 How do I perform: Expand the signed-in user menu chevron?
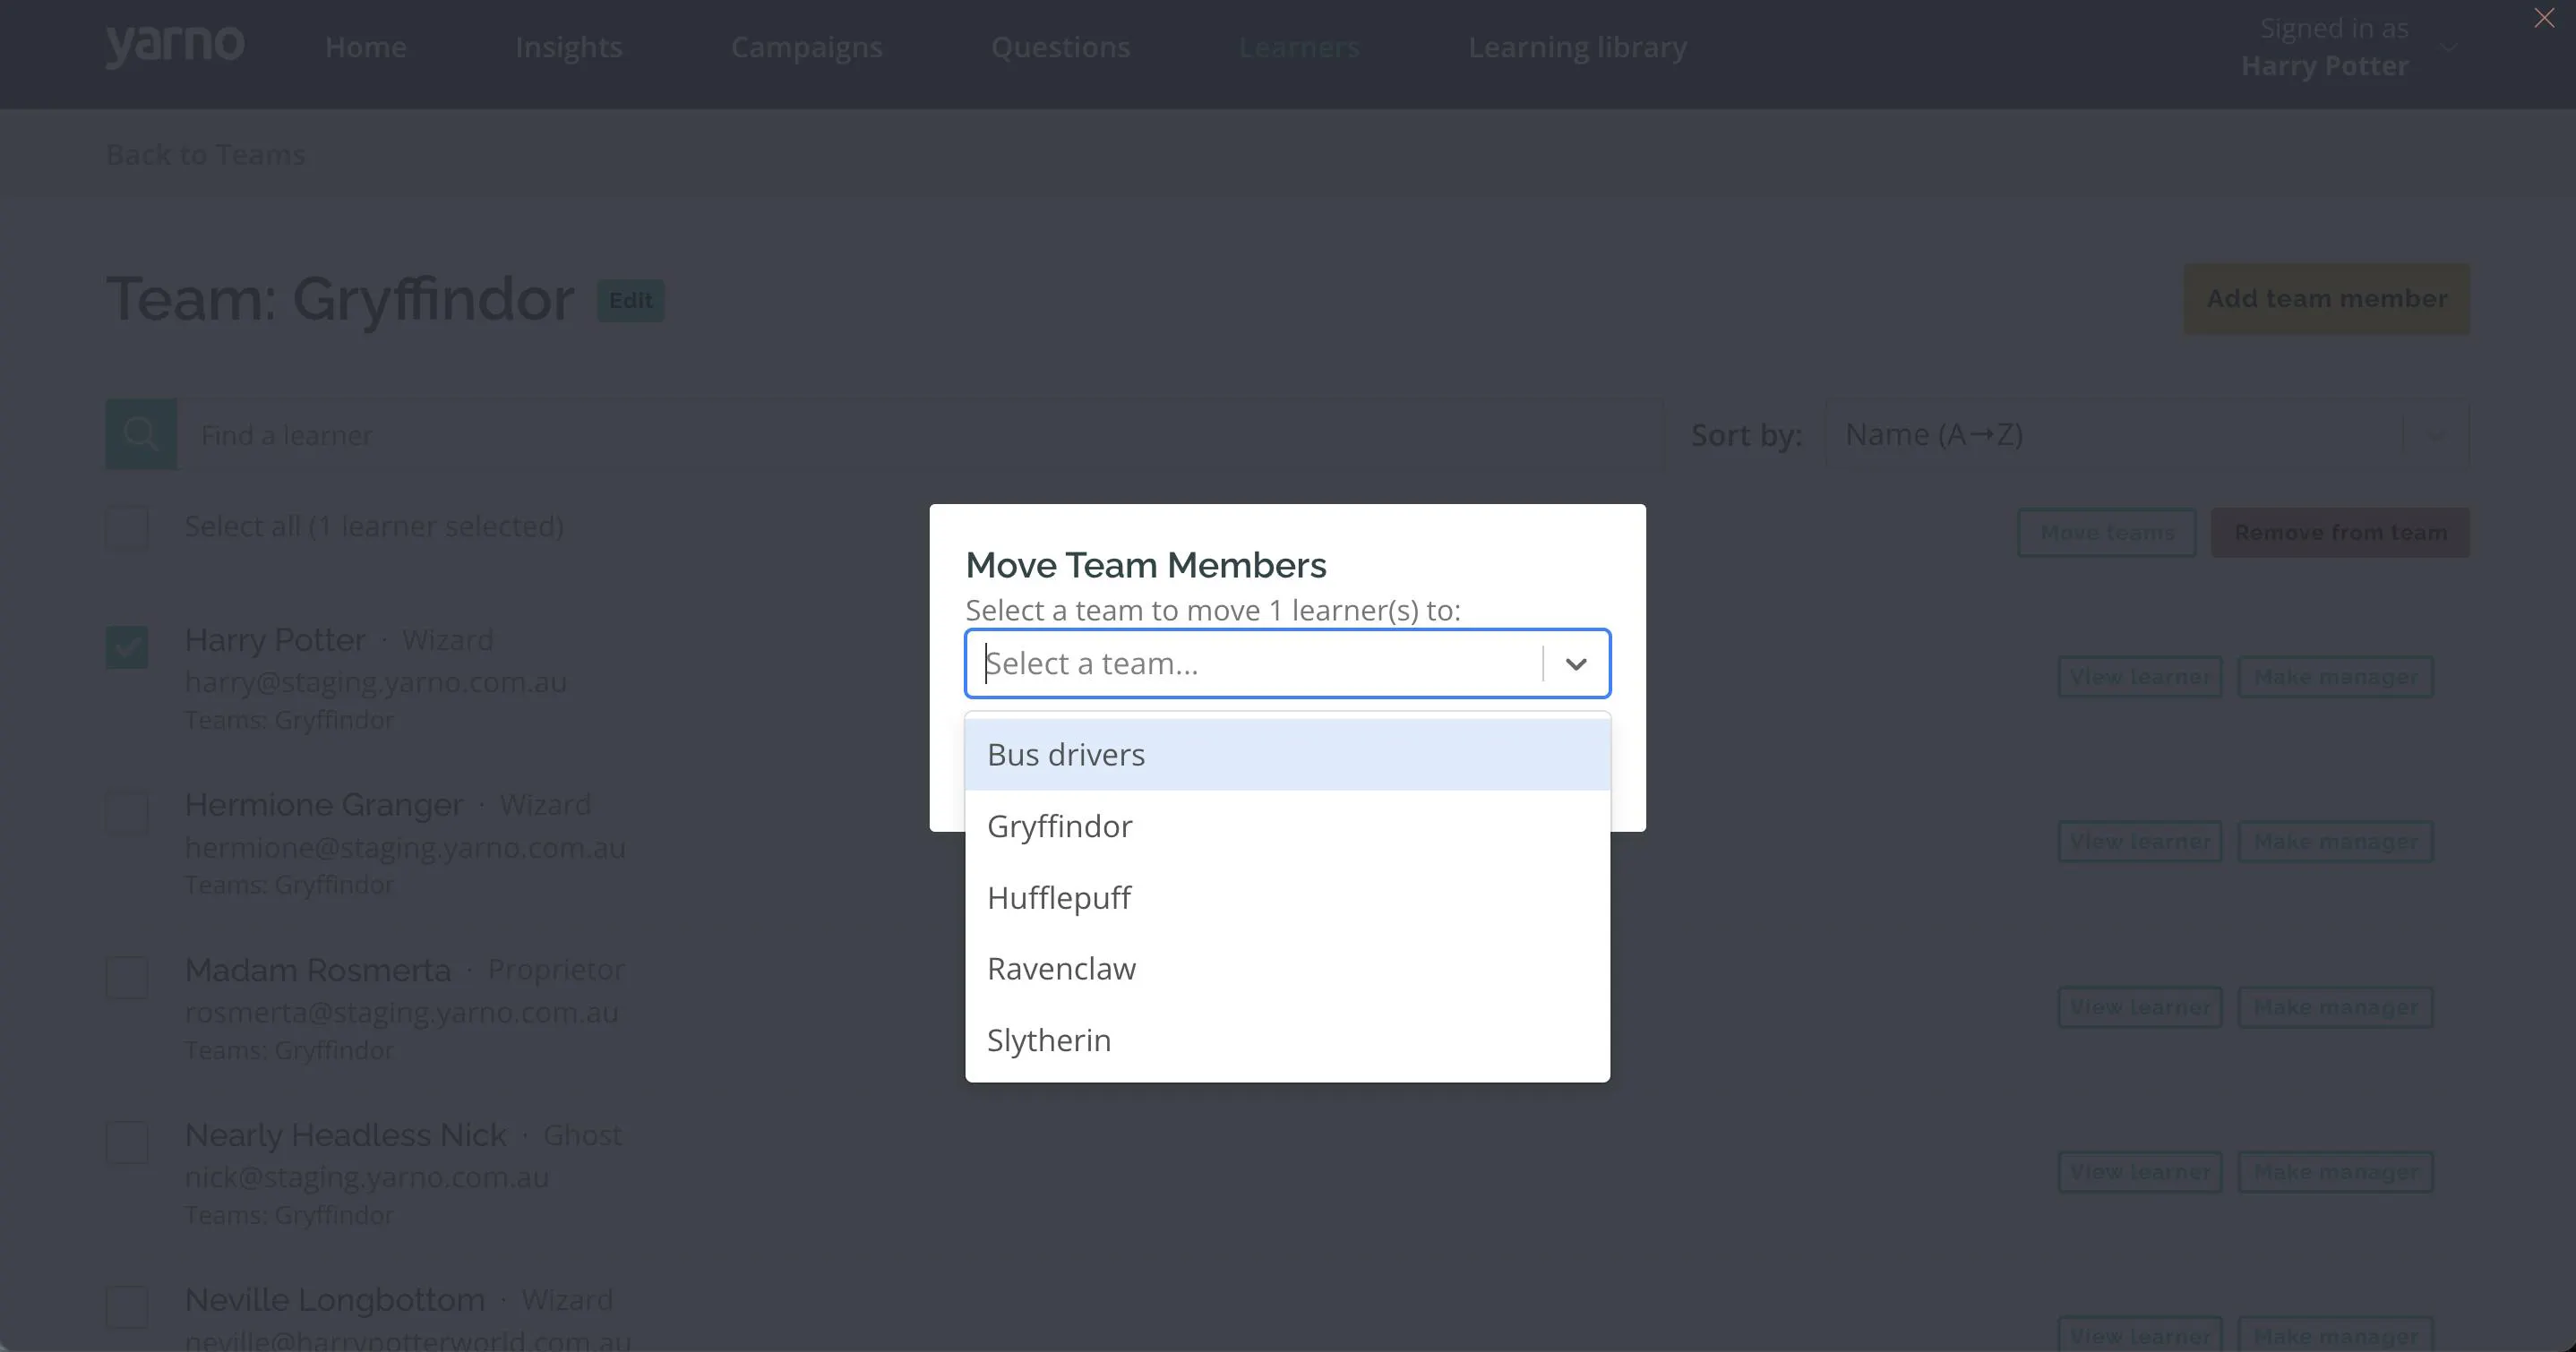point(2449,47)
